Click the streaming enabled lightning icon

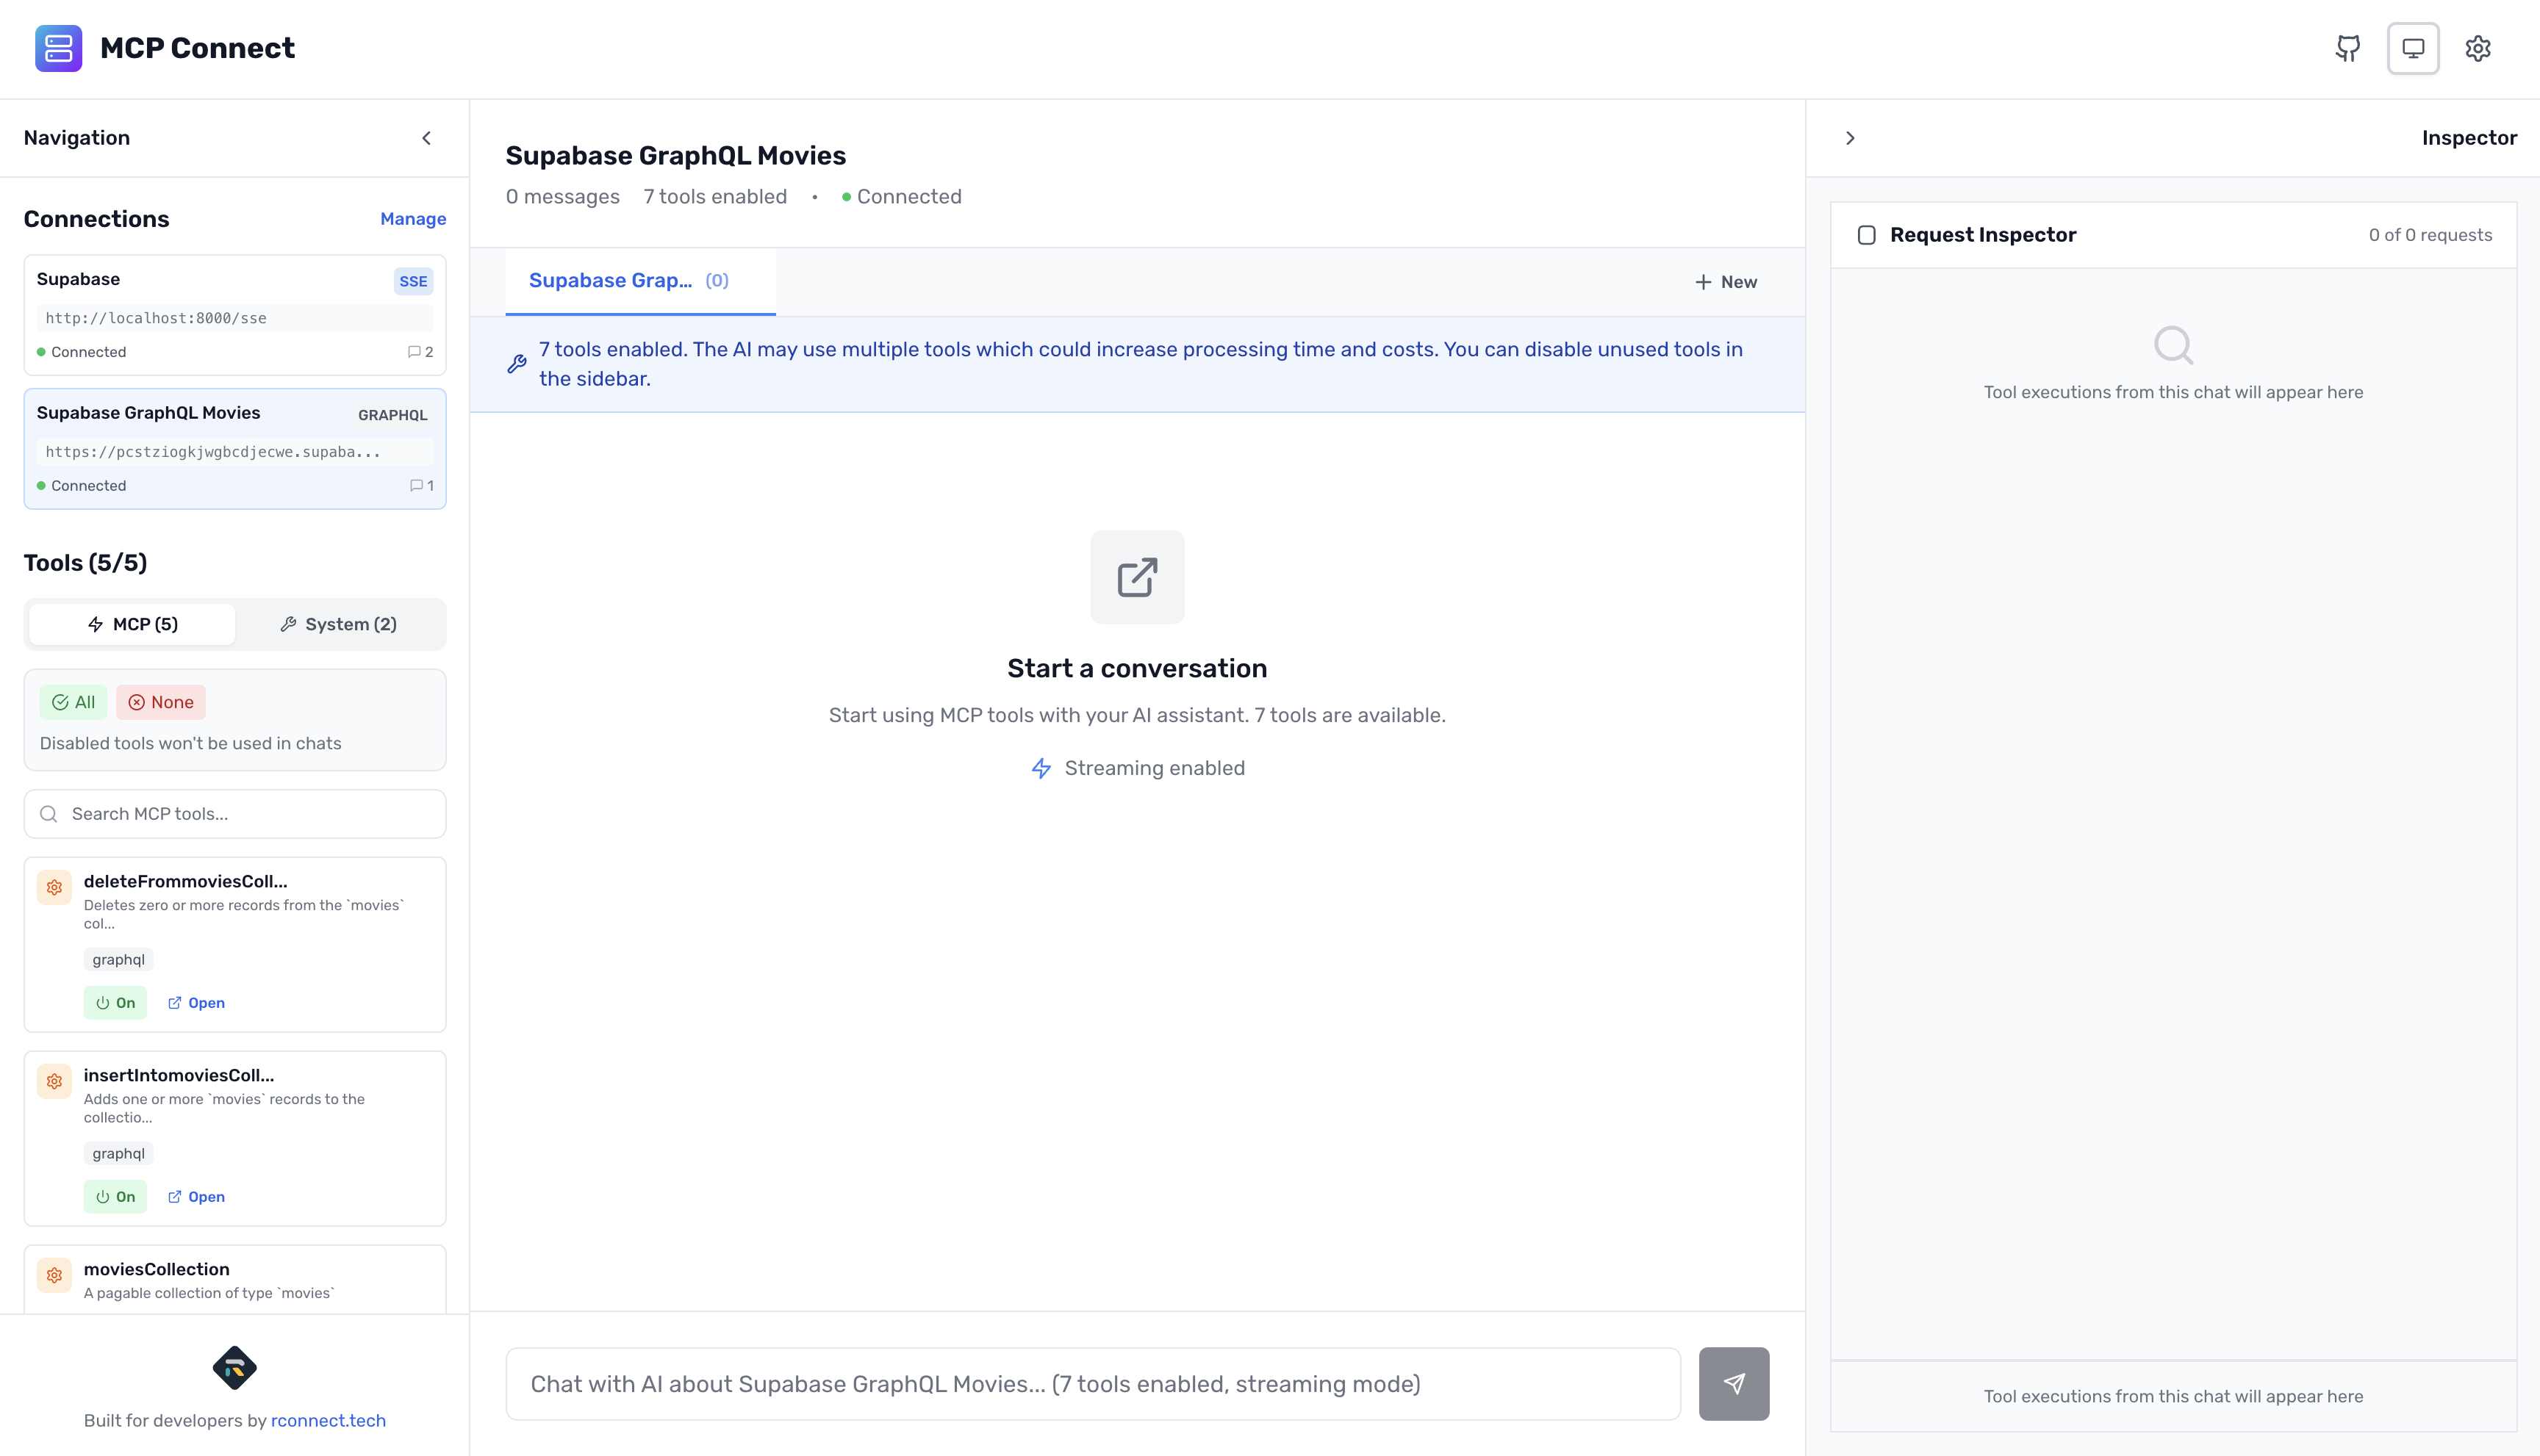click(1041, 768)
